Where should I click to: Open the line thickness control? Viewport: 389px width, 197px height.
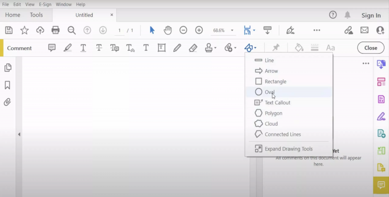tap(315, 47)
